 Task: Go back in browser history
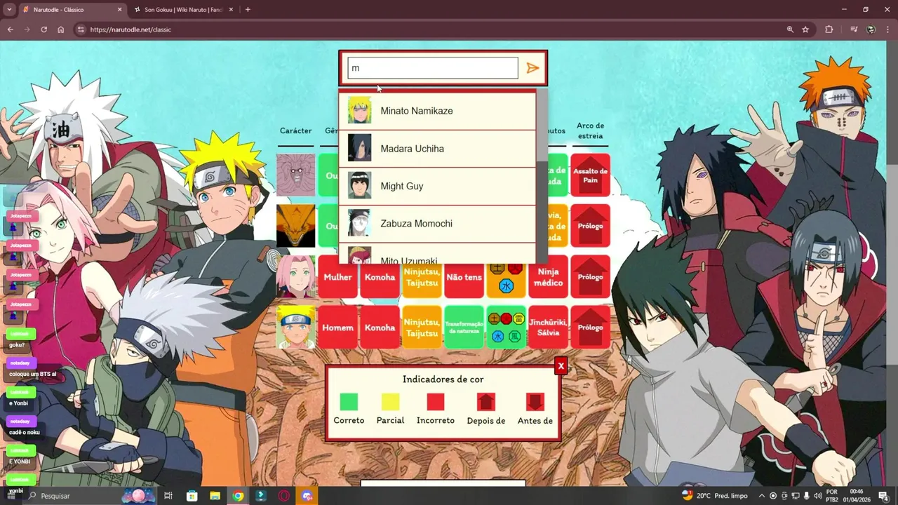pos(10,29)
